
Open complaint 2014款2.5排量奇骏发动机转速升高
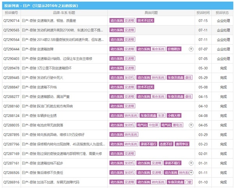point(63,40)
